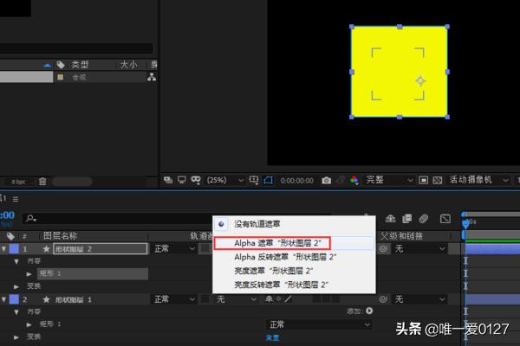
Task: Click the 0:00:00:00 preview time value
Action: click(x=296, y=181)
